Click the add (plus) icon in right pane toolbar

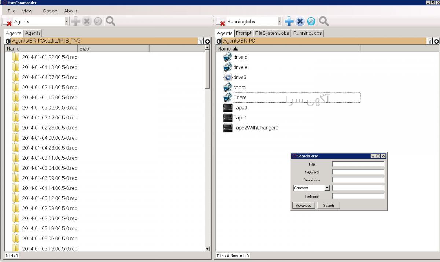coord(289,21)
